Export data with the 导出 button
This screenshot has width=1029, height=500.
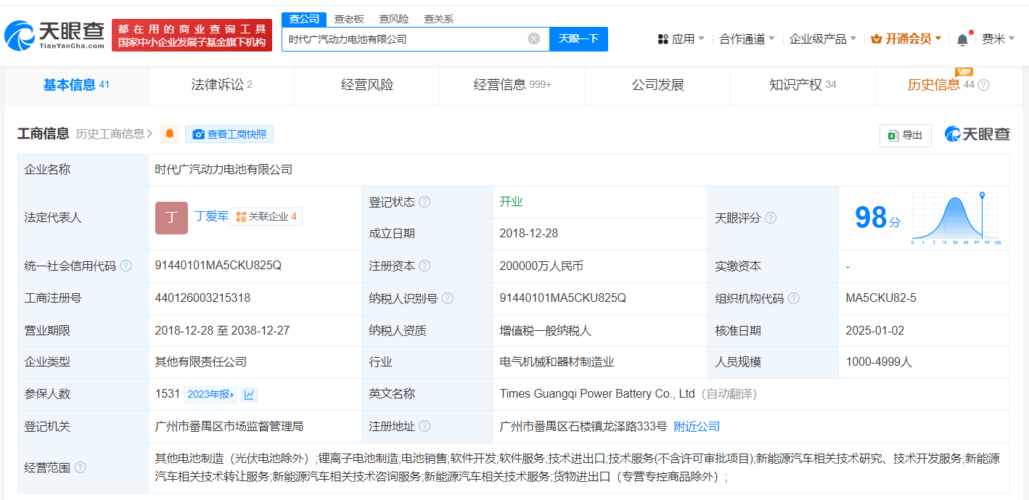click(x=905, y=135)
